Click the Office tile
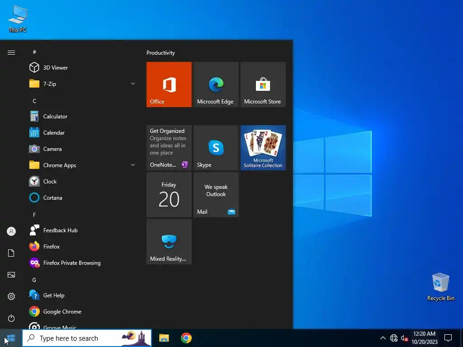 tap(169, 84)
